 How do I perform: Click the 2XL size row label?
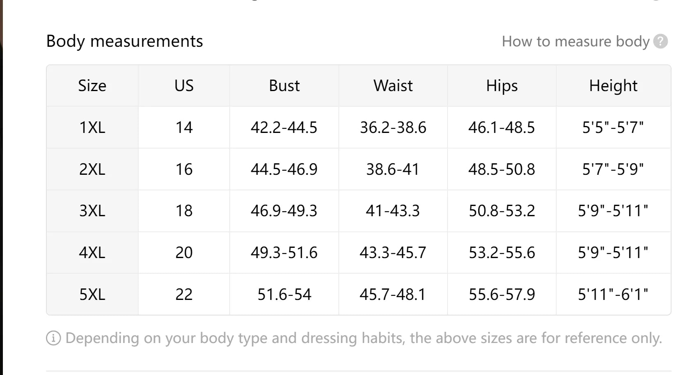point(92,169)
